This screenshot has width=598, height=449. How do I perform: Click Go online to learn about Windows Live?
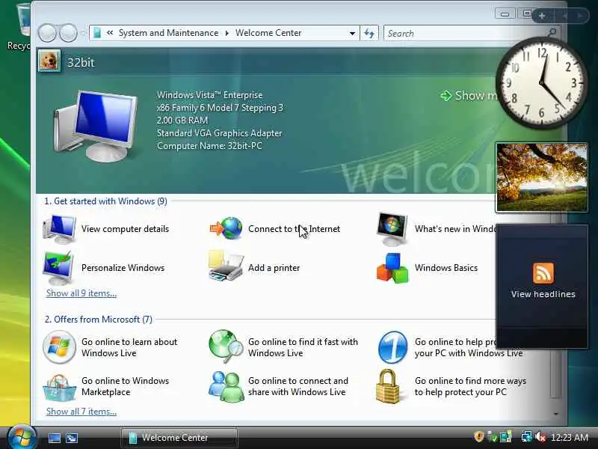tap(129, 347)
